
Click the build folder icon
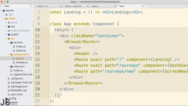pyautogui.click(x=9, y=23)
